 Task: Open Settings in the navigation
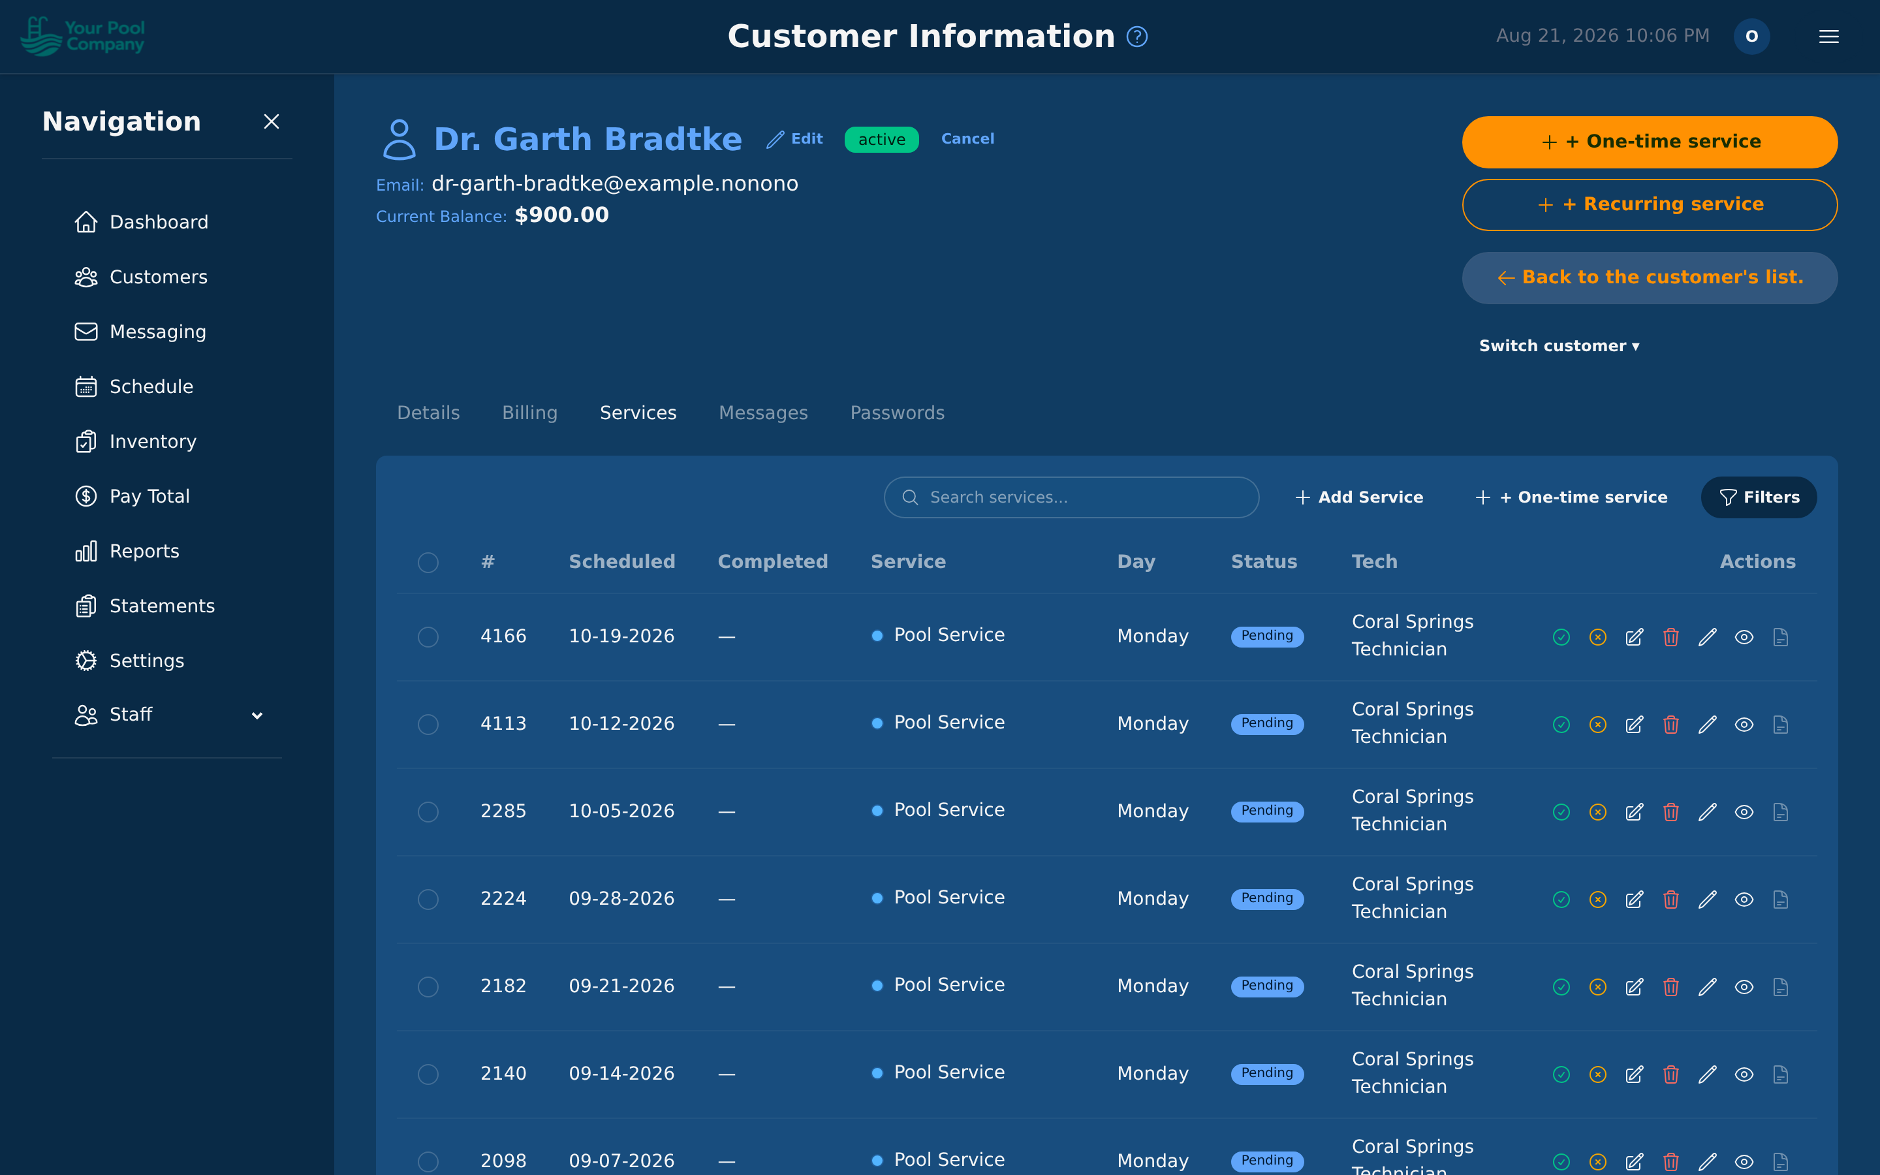pos(129,661)
